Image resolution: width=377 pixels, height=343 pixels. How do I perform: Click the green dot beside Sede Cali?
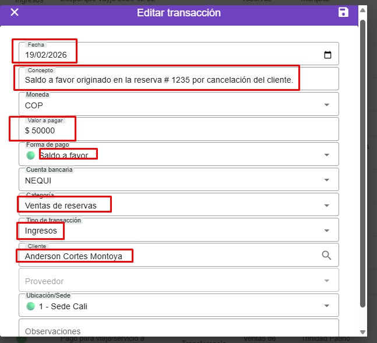coord(31,306)
